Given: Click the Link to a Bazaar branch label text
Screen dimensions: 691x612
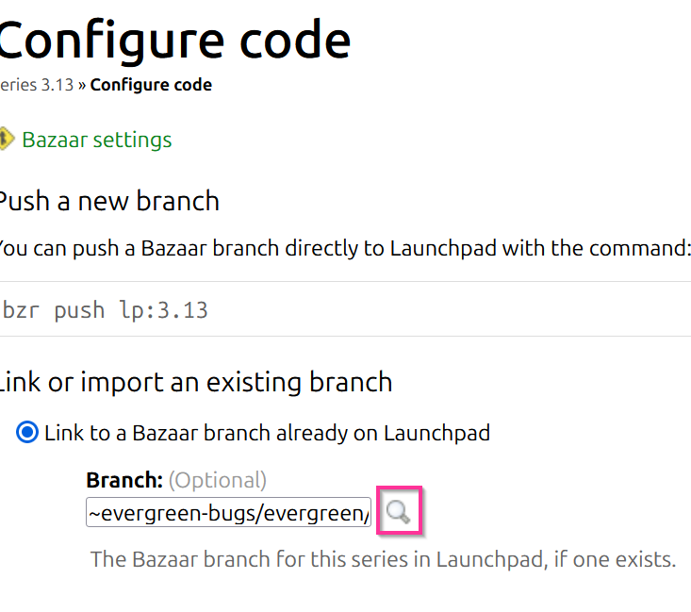Looking at the screenshot, I should pos(267,434).
